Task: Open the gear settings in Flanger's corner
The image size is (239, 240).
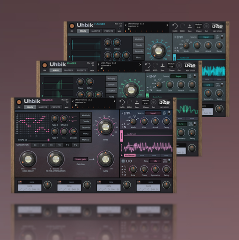Action: tap(228, 24)
